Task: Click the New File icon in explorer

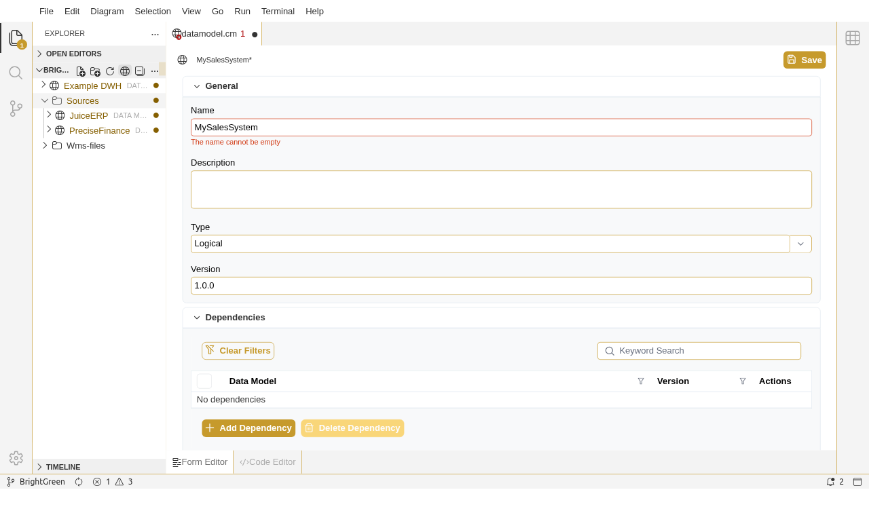Action: [81, 71]
